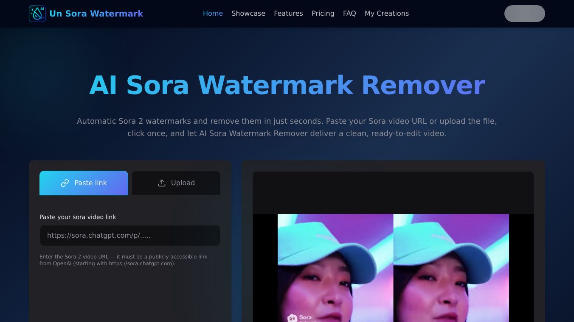Click the Un Sora Watermark logo icon
Viewport: 574px width, 322px height.
(x=37, y=13)
